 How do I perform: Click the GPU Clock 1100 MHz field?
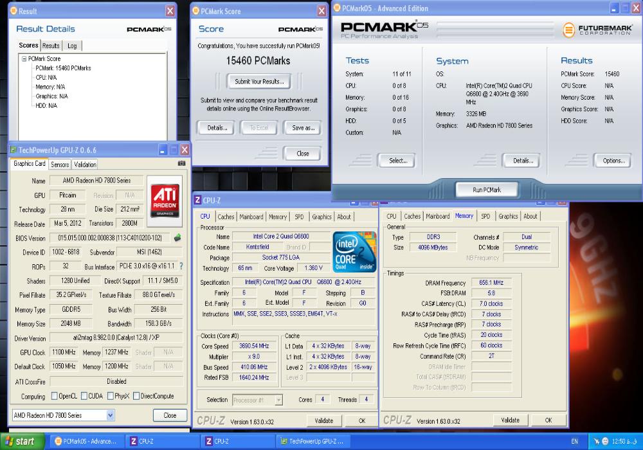64,352
